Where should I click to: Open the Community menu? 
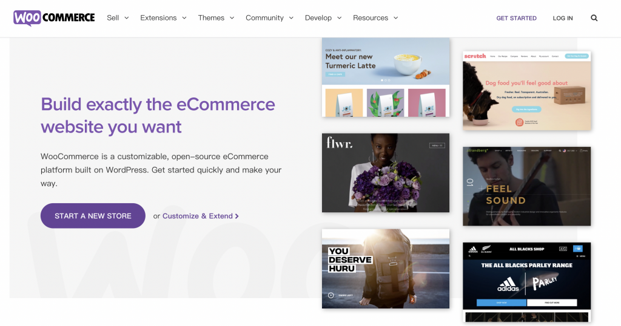point(264,18)
